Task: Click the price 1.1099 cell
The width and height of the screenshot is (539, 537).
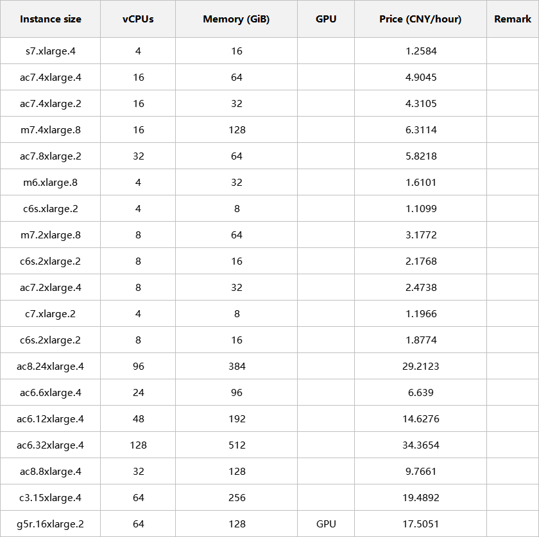Action: tap(420, 208)
